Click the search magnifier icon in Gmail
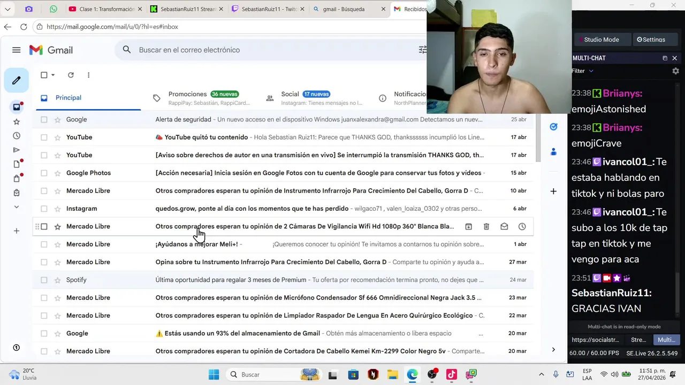Image resolution: width=685 pixels, height=385 pixels. (x=127, y=50)
